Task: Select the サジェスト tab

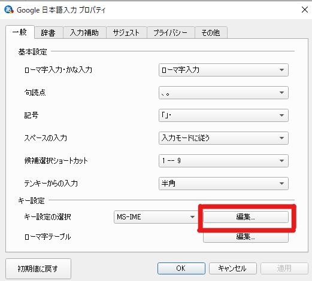Action: tap(126, 33)
